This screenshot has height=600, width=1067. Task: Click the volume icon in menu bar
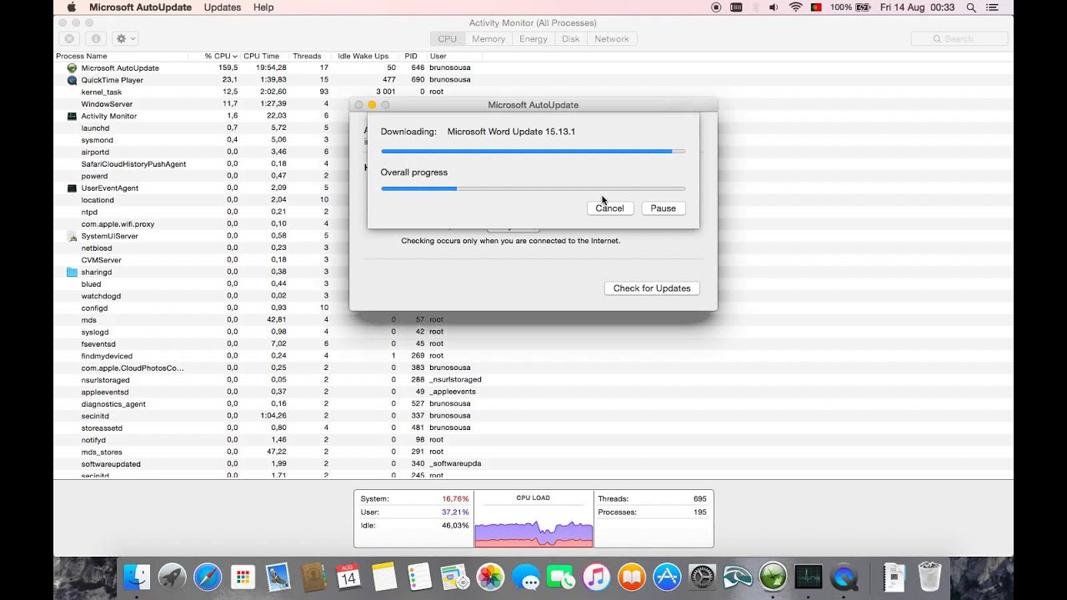pyautogui.click(x=774, y=7)
